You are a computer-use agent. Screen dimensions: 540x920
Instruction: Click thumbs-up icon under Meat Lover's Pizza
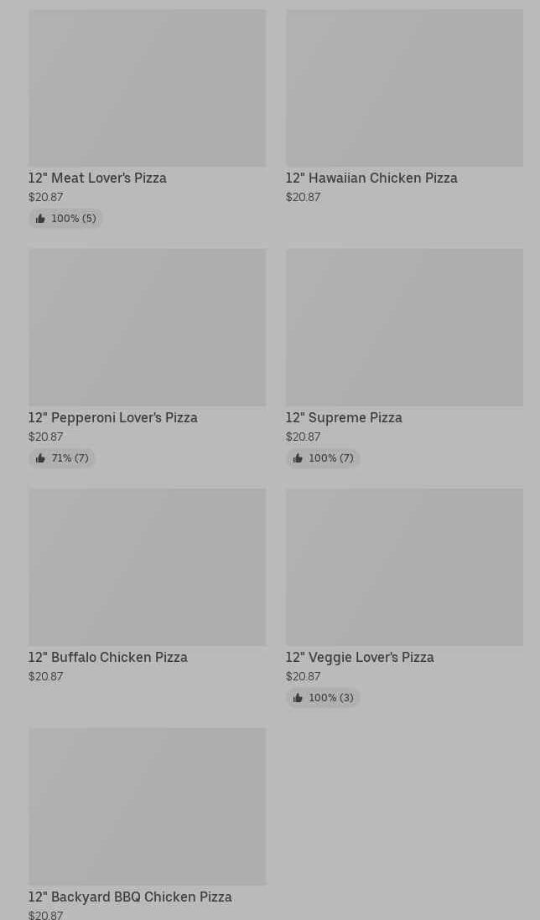[x=40, y=219]
